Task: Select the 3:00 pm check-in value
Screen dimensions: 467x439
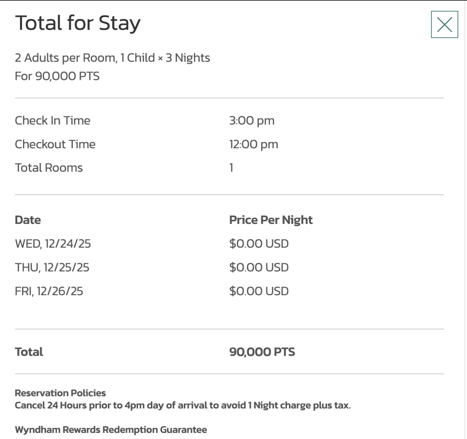Action: 252,121
